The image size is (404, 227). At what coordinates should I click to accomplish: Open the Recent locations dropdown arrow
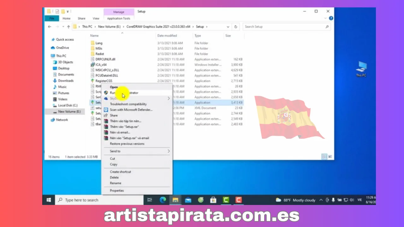63,27
